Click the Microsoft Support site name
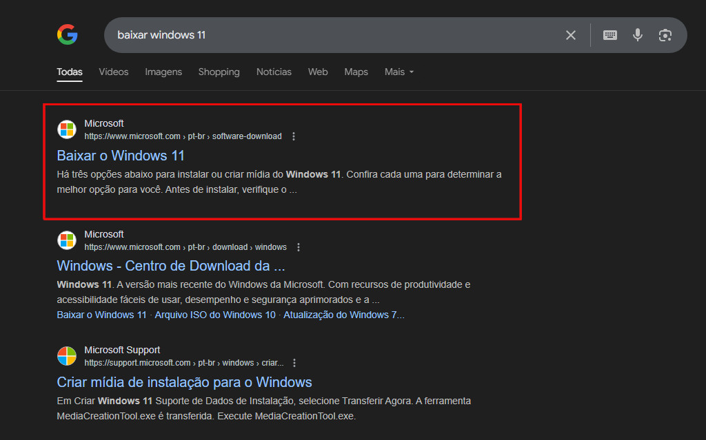 (x=122, y=350)
